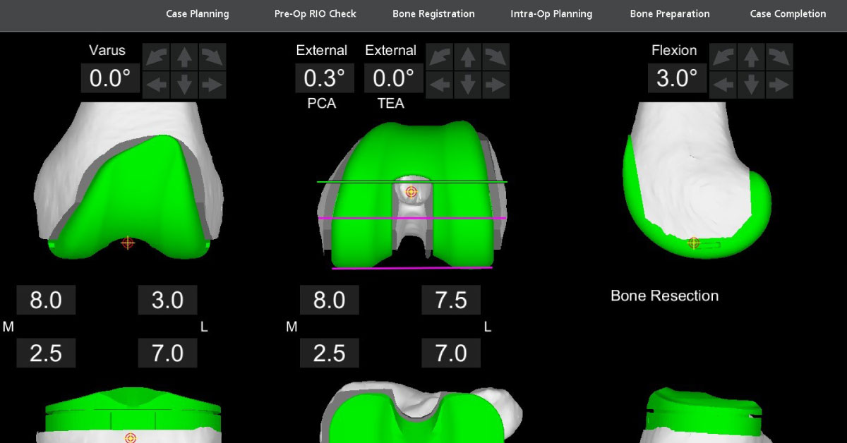Go to the Case Completion step
This screenshot has width=847, height=443.
tap(788, 14)
